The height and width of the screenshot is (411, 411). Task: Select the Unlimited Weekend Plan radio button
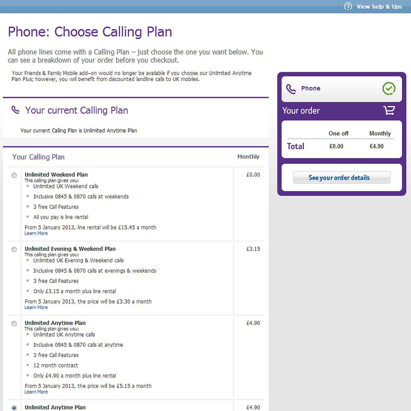pyautogui.click(x=14, y=175)
